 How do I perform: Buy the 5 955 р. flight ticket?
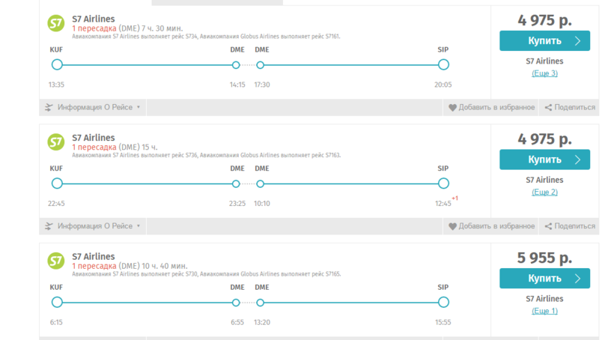click(544, 279)
